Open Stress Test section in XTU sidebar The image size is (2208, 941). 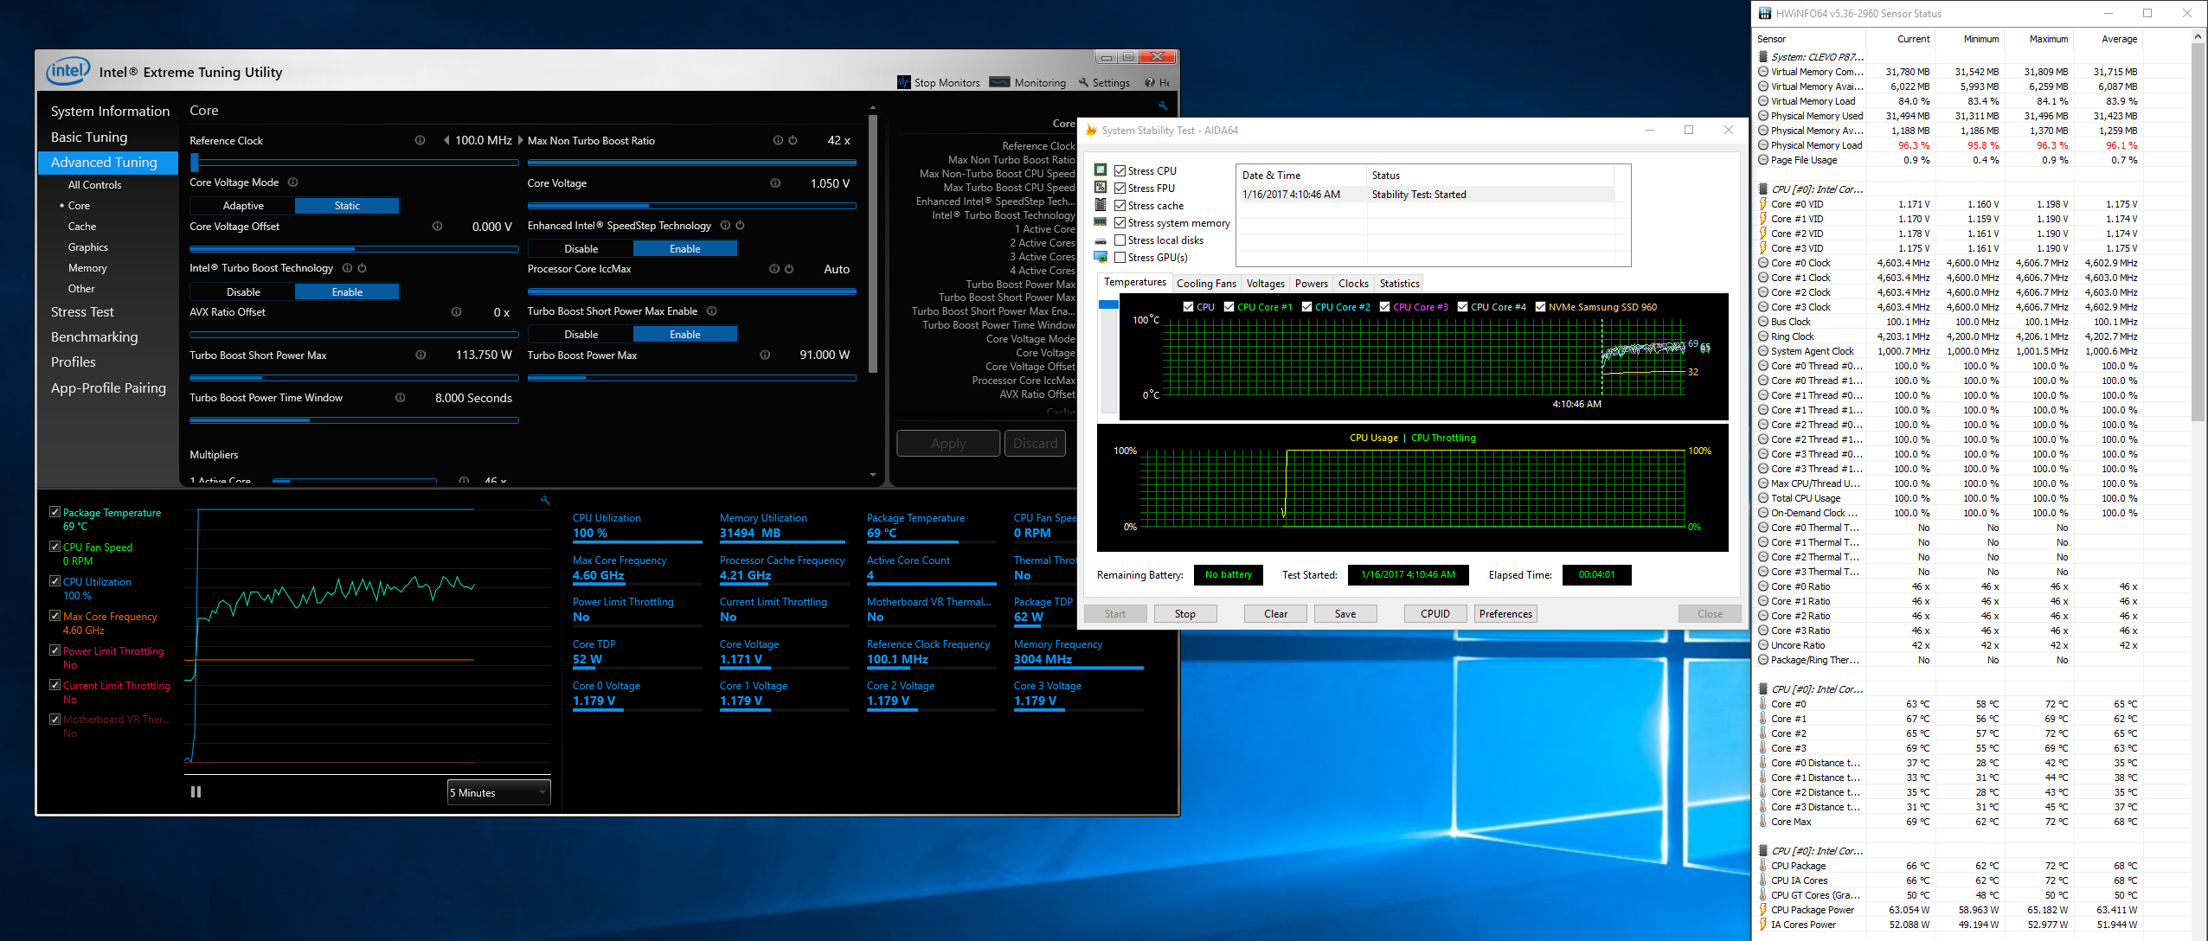click(82, 312)
